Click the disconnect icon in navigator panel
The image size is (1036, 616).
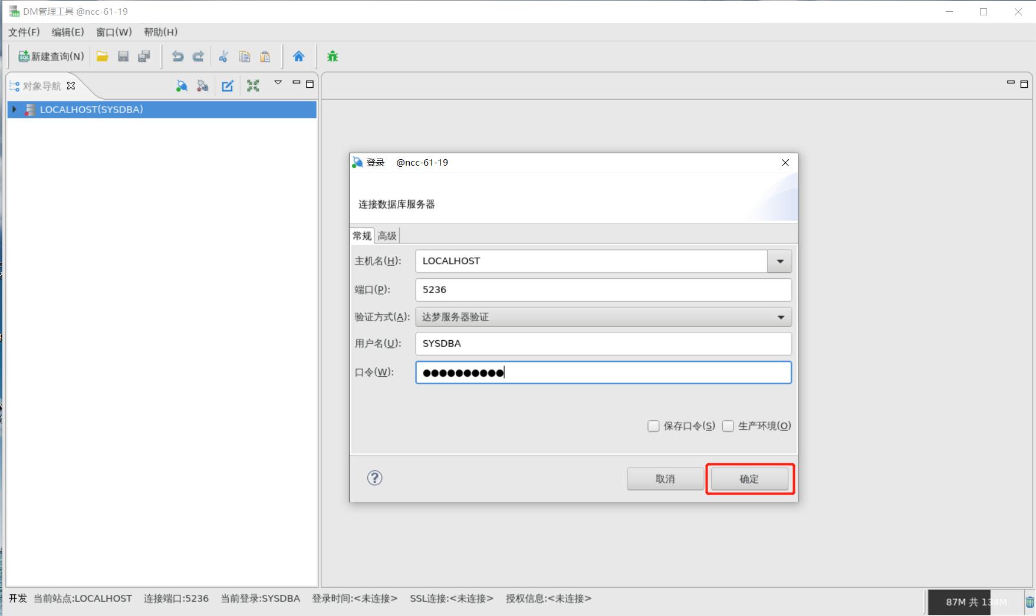tap(202, 86)
